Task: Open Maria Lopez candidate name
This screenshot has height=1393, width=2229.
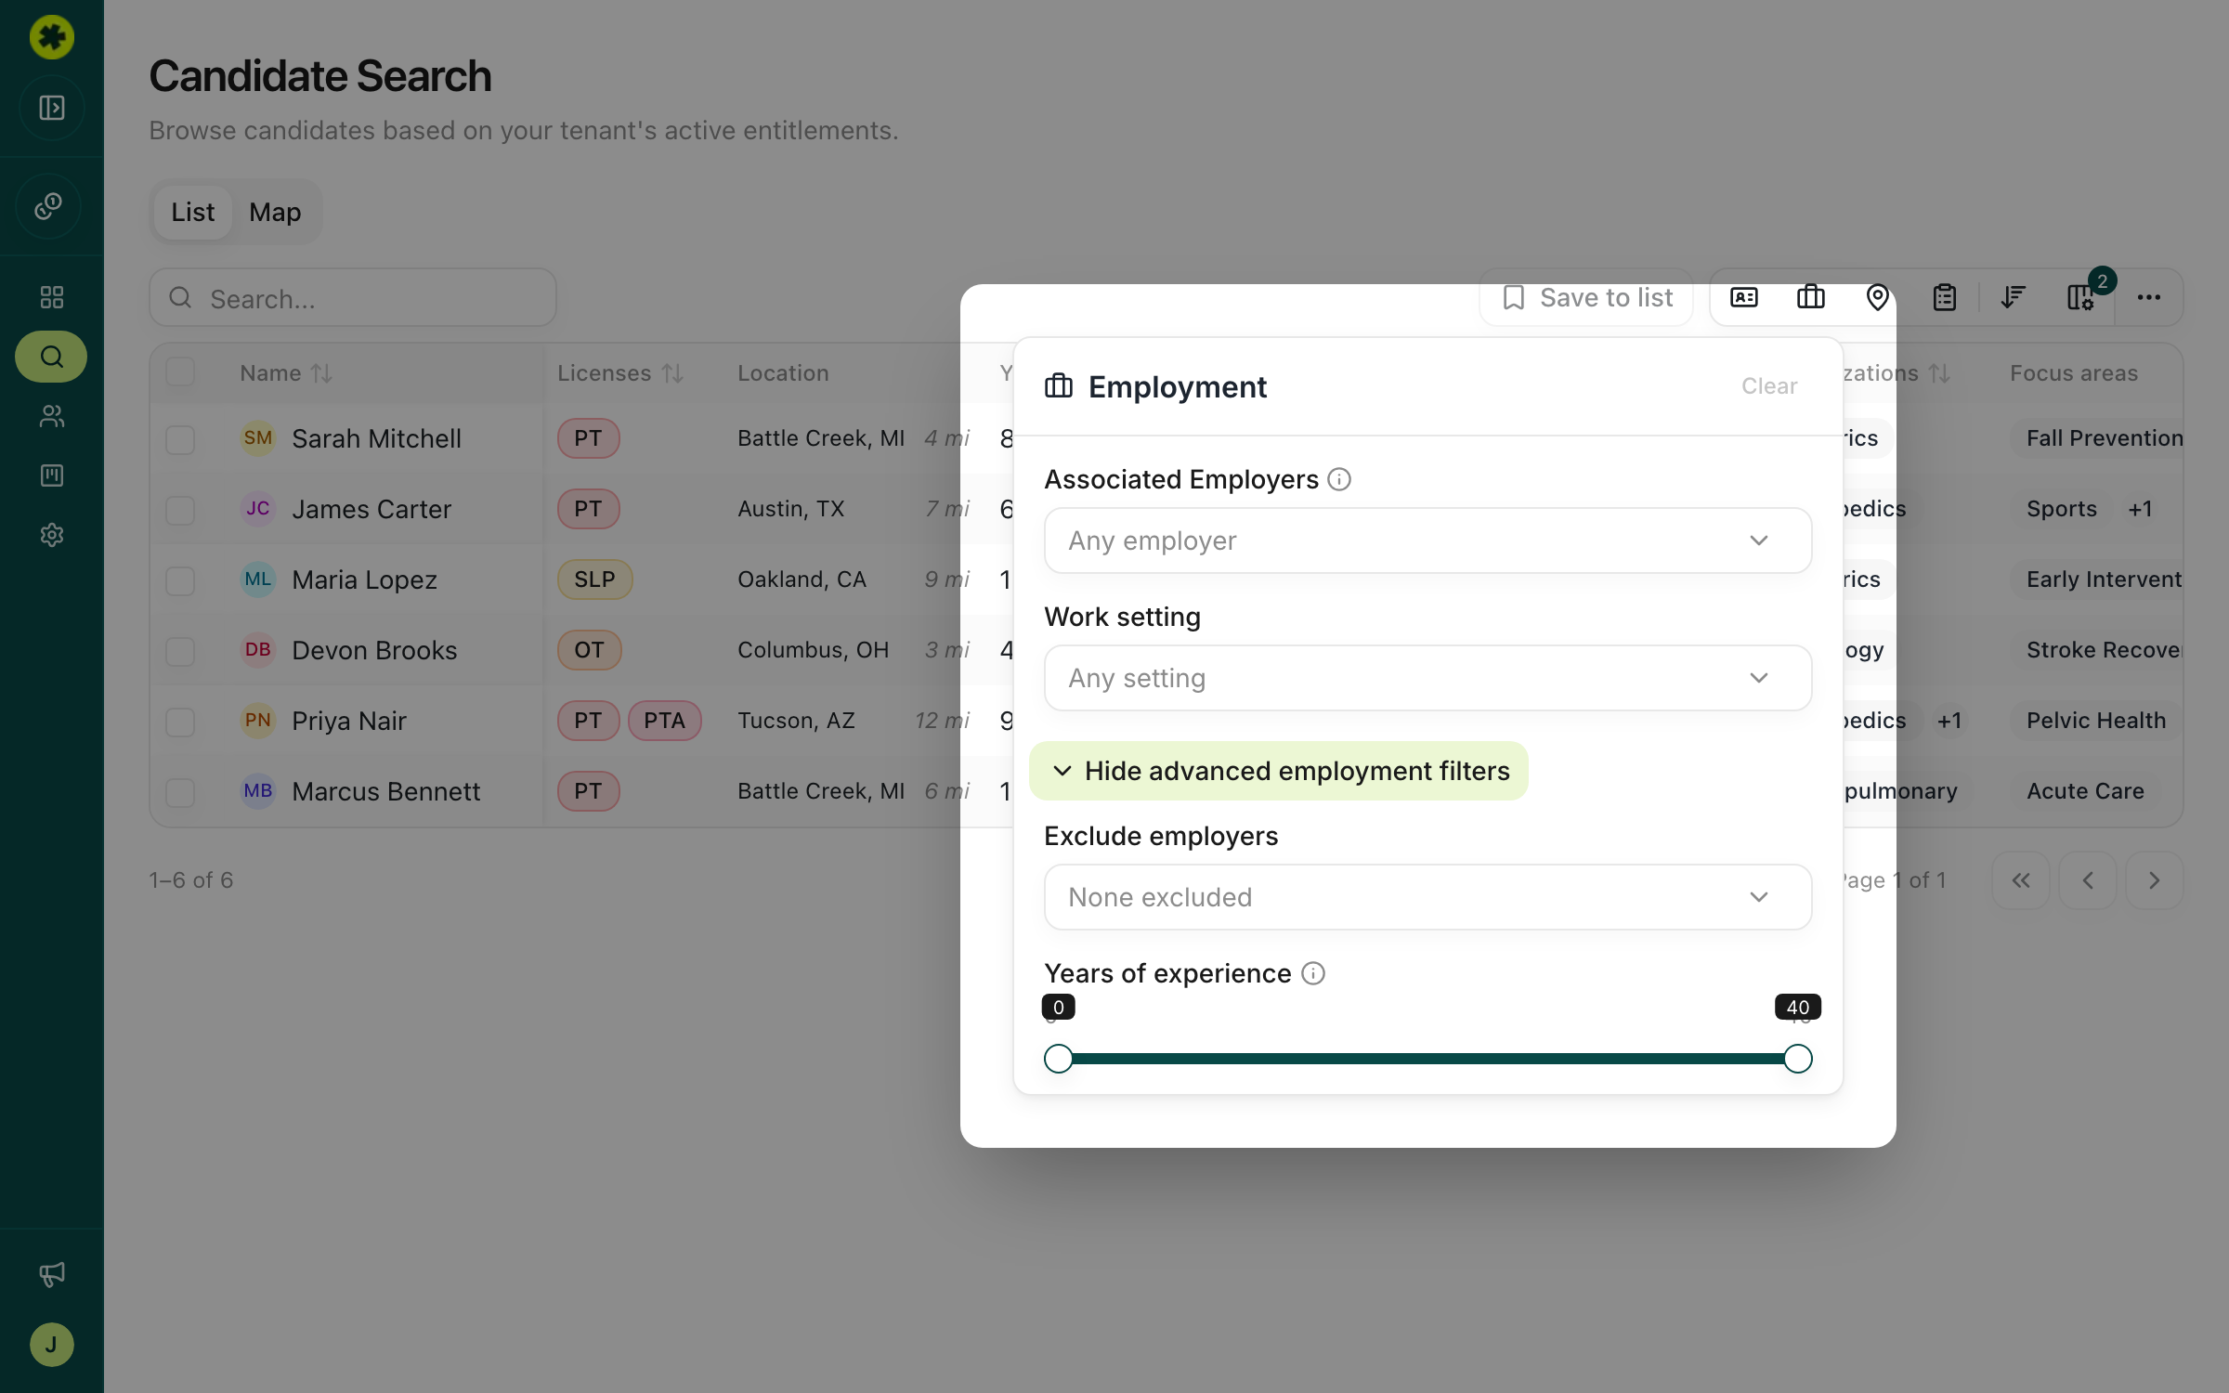Action: click(364, 579)
